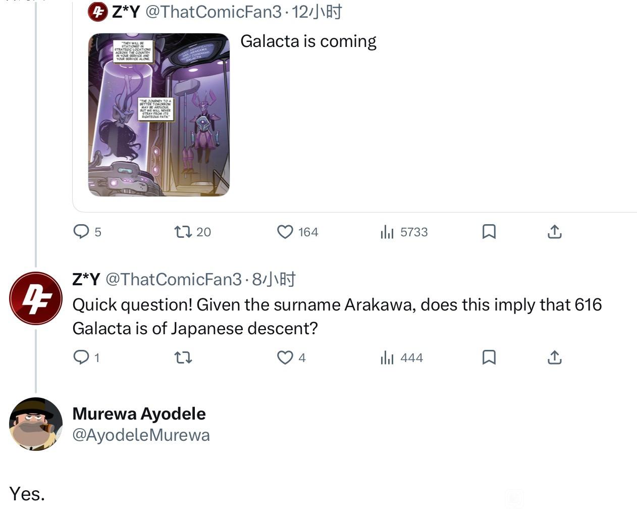The height and width of the screenshot is (516, 637).
Task: Like the Japanese descent question post
Action: (x=285, y=357)
